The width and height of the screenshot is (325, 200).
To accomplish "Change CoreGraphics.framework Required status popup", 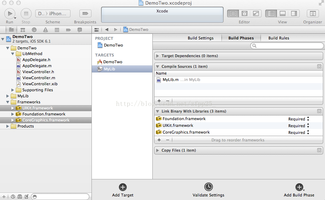I will [298, 133].
